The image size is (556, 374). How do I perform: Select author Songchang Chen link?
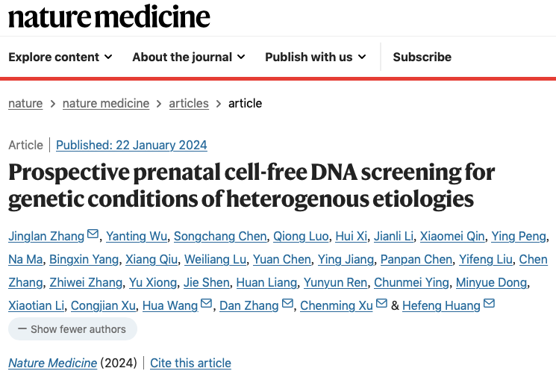pos(220,237)
